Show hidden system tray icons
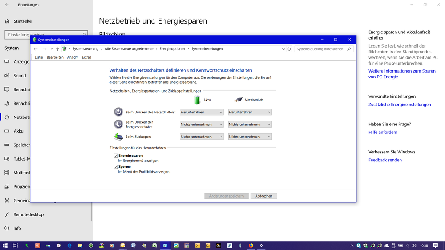Image resolution: width=445 pixels, height=250 pixels. click(x=351, y=246)
